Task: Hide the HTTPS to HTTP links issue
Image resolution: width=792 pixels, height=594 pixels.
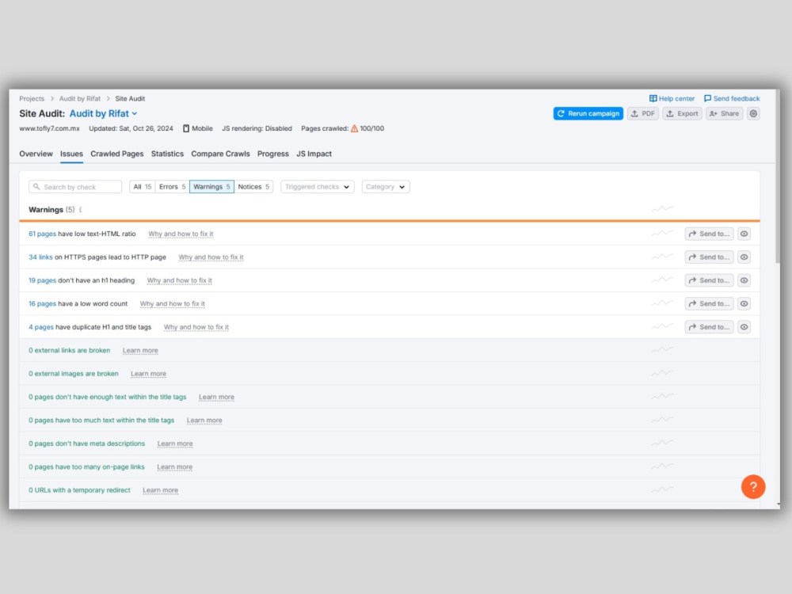Action: 744,257
